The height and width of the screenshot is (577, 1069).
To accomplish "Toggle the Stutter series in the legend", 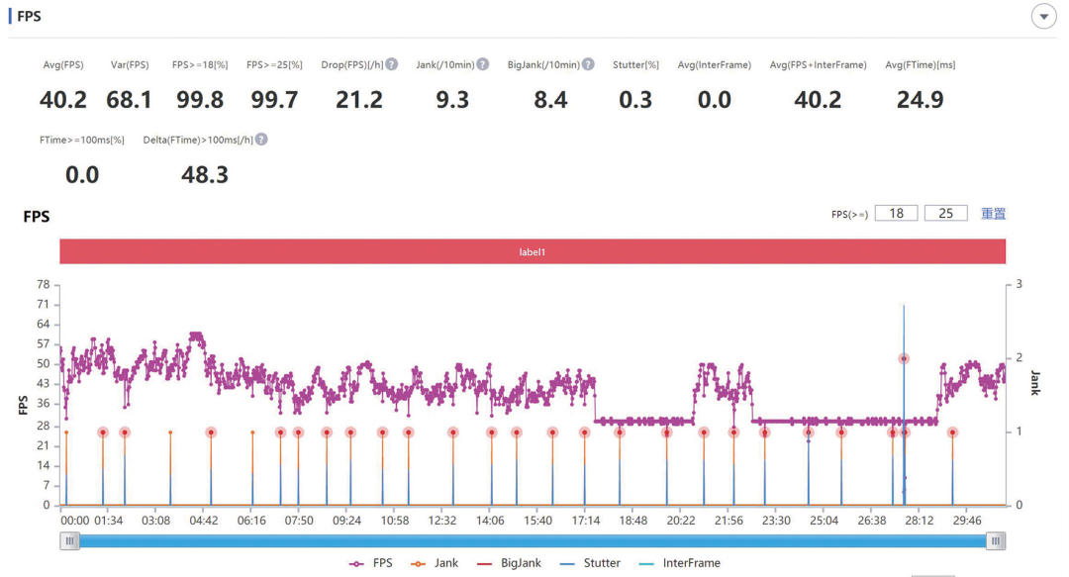I will [590, 563].
